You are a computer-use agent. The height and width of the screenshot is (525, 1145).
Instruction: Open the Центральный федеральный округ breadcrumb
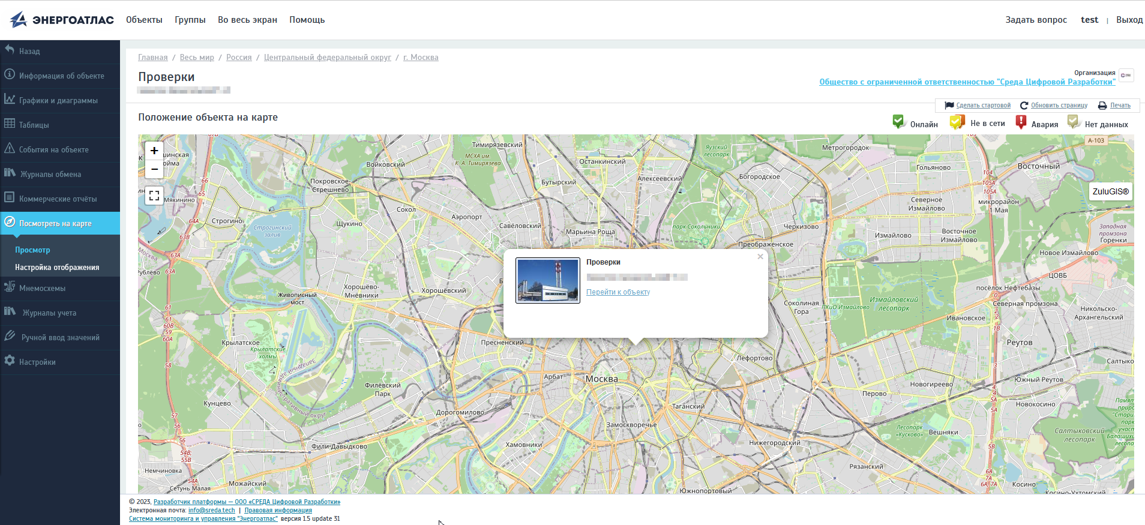tap(327, 58)
